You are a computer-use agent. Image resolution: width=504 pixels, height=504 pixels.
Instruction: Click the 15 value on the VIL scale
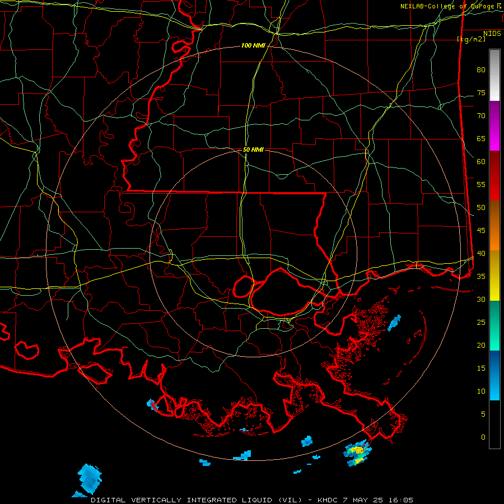click(481, 368)
